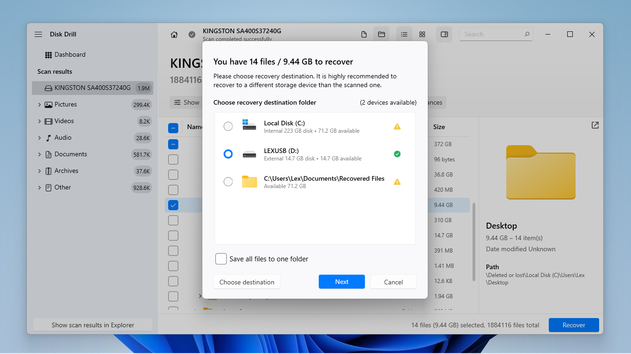Click the 1.9M count badge
The width and height of the screenshot is (631, 354).
point(143,88)
